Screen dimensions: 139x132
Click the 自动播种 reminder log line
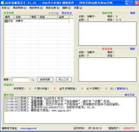[x=58, y=101]
